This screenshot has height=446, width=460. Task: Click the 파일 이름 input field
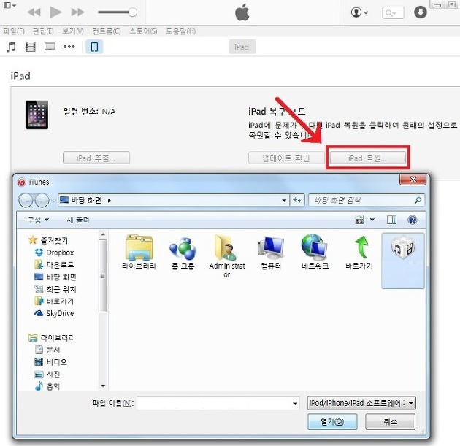pyautogui.click(x=218, y=403)
